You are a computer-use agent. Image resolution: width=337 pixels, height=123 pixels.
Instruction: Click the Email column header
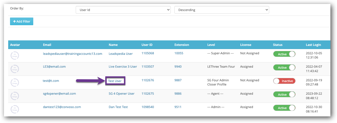tap(47, 45)
